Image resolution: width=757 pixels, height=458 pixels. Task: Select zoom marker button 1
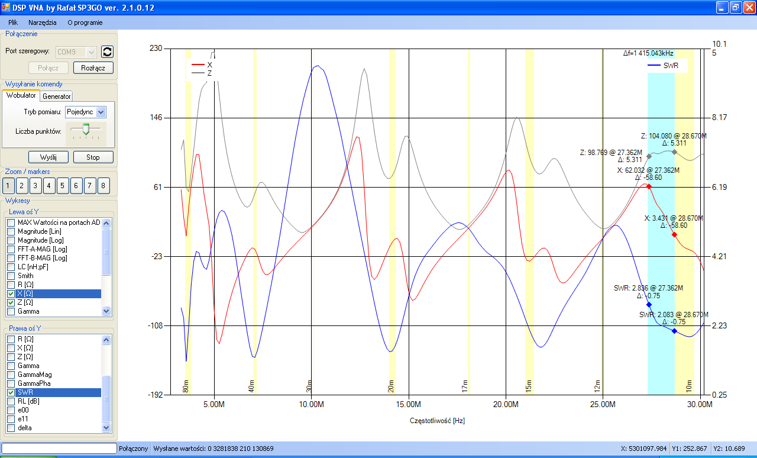pos(9,186)
